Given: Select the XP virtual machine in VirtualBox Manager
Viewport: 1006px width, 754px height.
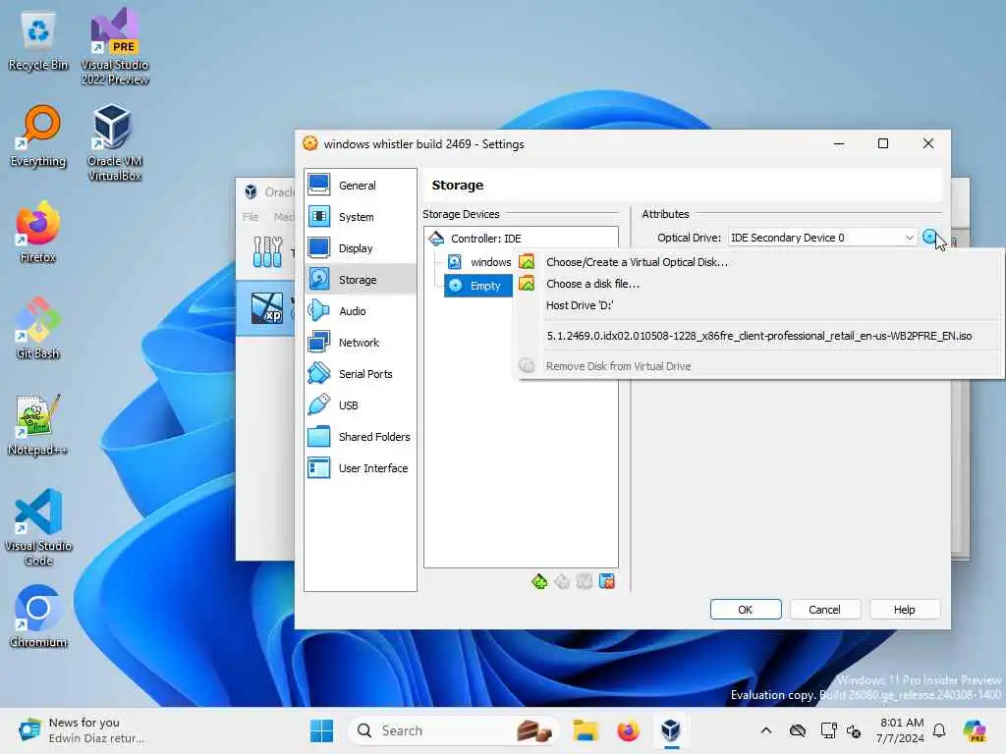Looking at the screenshot, I should (x=267, y=307).
